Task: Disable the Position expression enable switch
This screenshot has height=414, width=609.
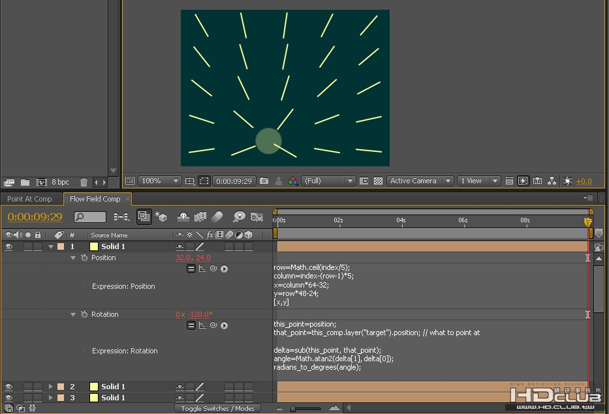Action: pyautogui.click(x=191, y=269)
